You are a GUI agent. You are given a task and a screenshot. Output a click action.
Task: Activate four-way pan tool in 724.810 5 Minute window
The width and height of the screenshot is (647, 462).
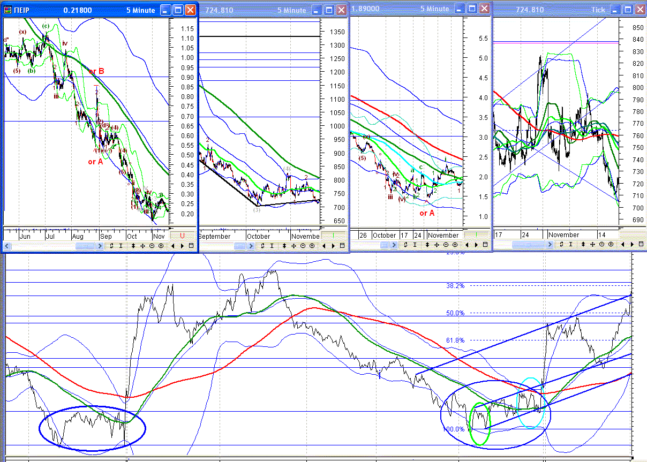pyautogui.click(x=294, y=246)
